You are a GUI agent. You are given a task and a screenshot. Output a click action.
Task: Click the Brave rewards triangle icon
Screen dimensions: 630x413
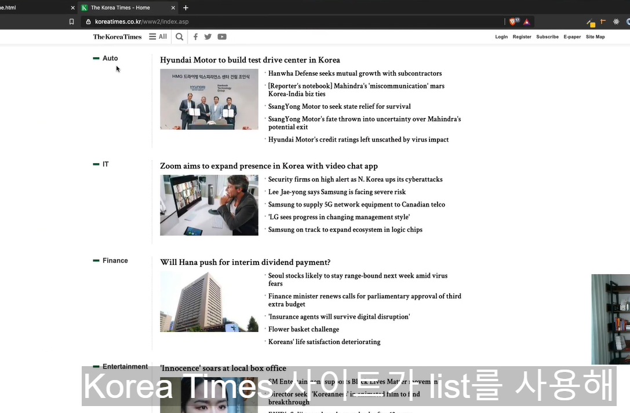click(527, 21)
